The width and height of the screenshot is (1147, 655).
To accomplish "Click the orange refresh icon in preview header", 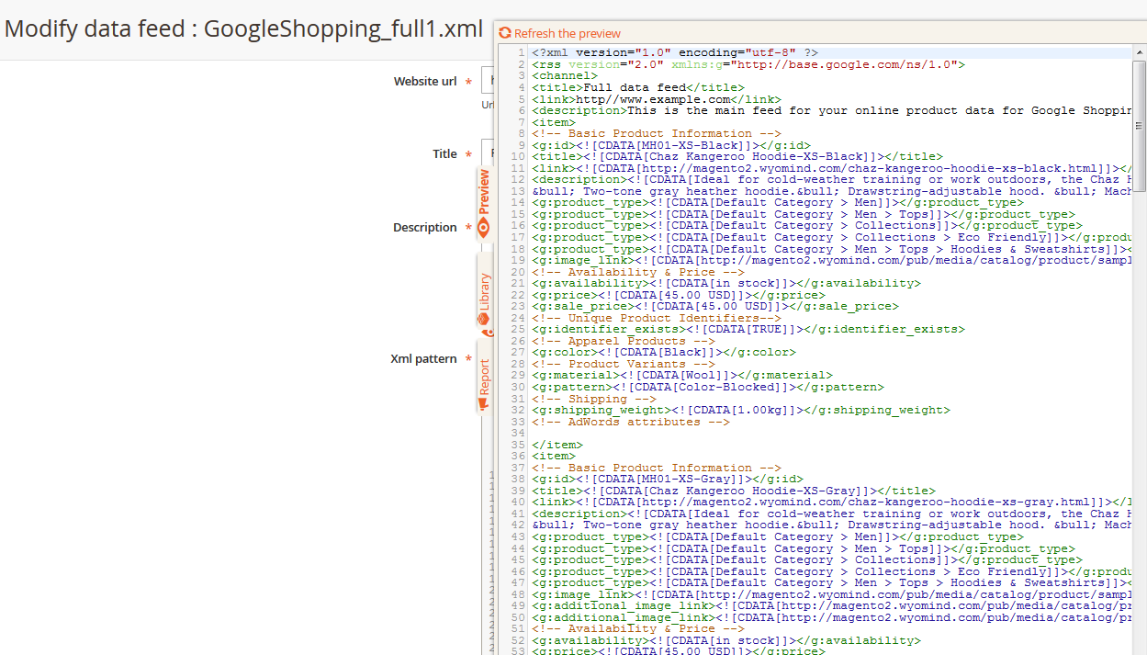I will (504, 33).
